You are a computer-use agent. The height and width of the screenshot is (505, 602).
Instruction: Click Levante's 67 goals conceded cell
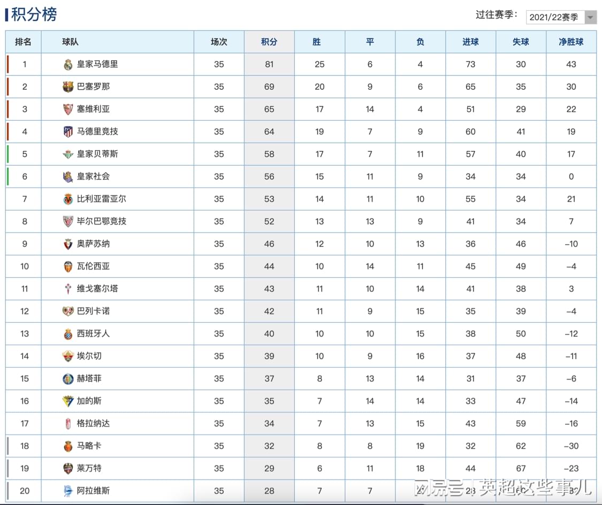pyautogui.click(x=521, y=469)
